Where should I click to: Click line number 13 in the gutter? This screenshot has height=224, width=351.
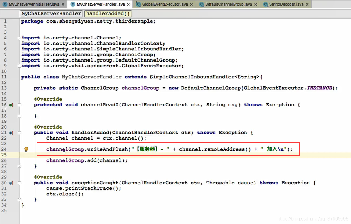[x=4, y=88]
